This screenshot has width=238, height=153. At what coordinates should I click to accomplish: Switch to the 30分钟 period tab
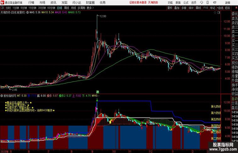tap(42, 8)
